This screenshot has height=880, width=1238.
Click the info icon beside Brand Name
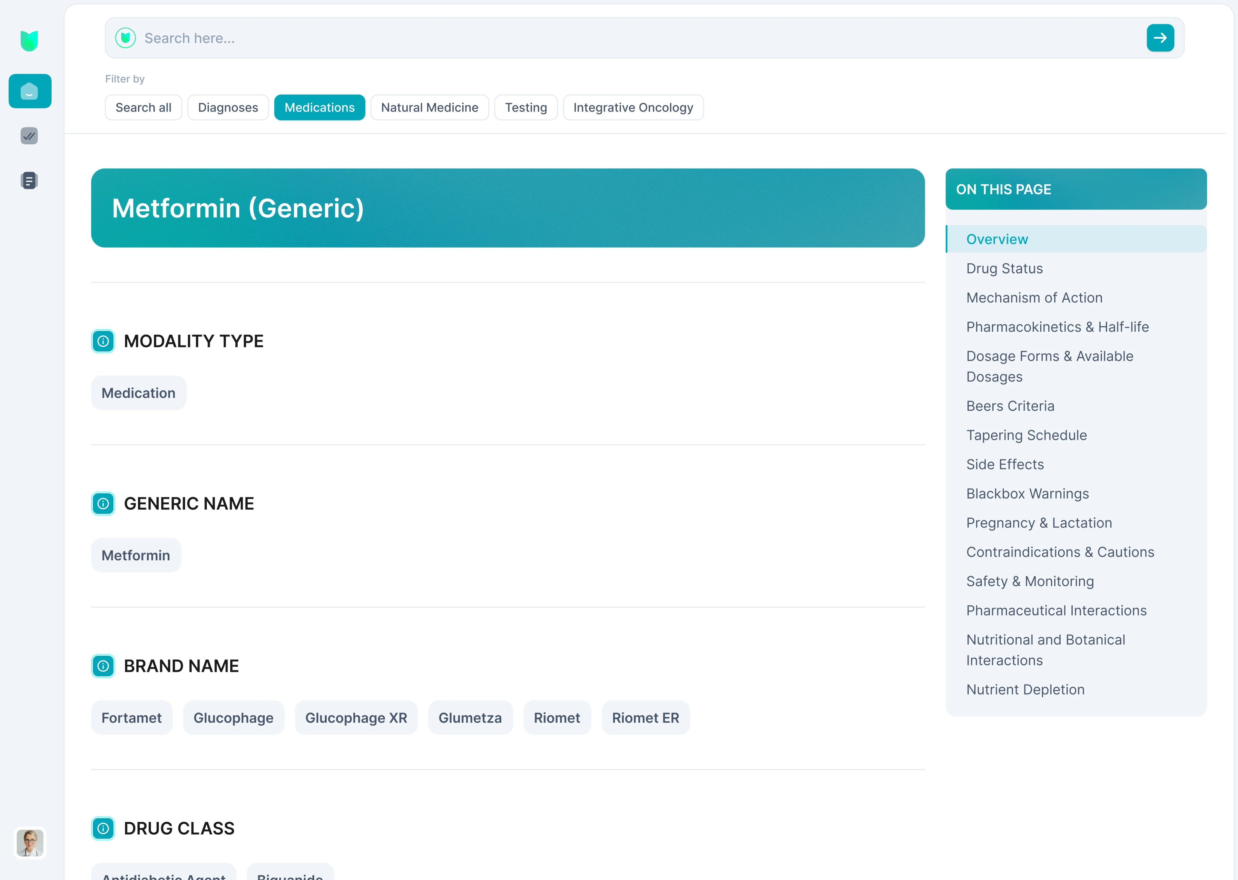pos(103,666)
